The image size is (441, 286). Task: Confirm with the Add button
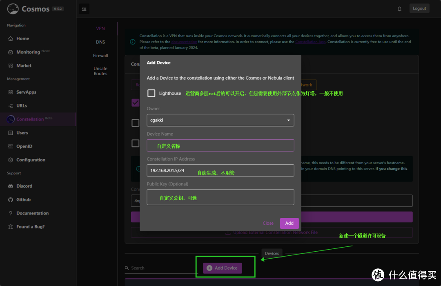(x=290, y=223)
